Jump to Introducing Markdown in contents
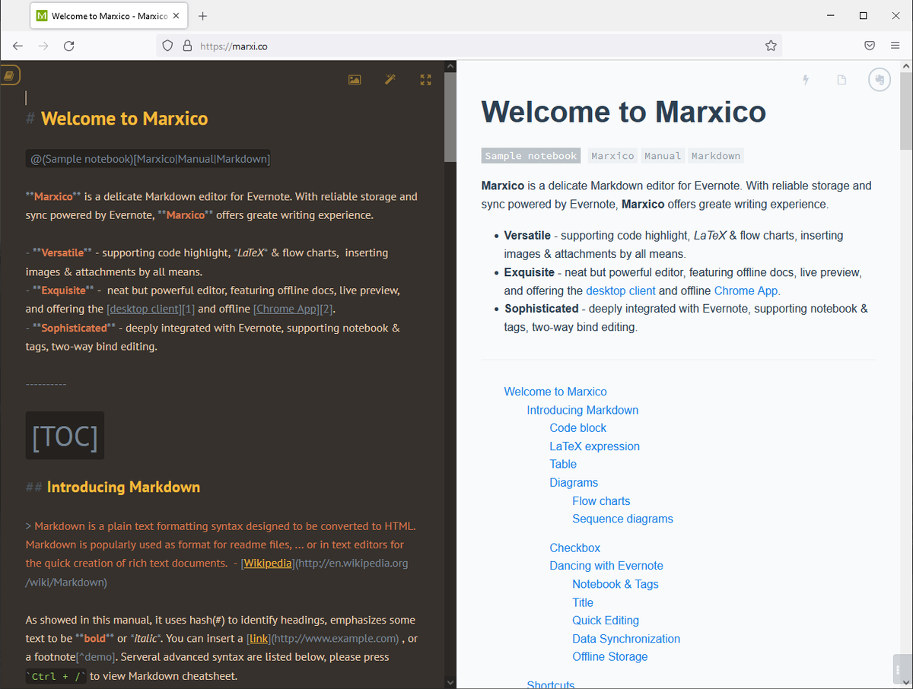 [583, 410]
